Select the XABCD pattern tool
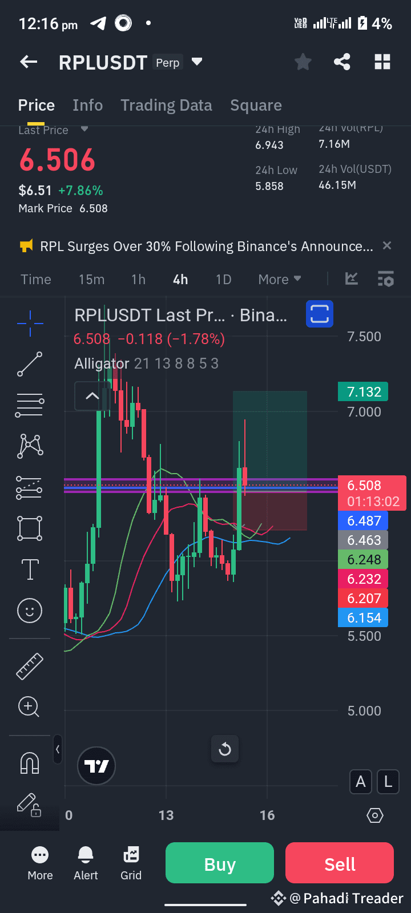 click(30, 446)
